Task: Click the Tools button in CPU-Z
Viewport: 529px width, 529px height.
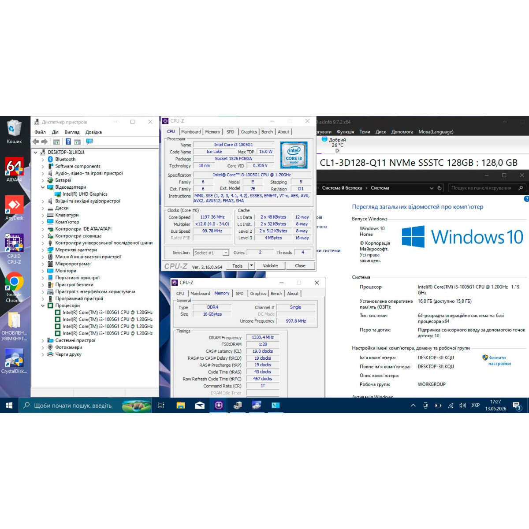Action: coord(237,265)
